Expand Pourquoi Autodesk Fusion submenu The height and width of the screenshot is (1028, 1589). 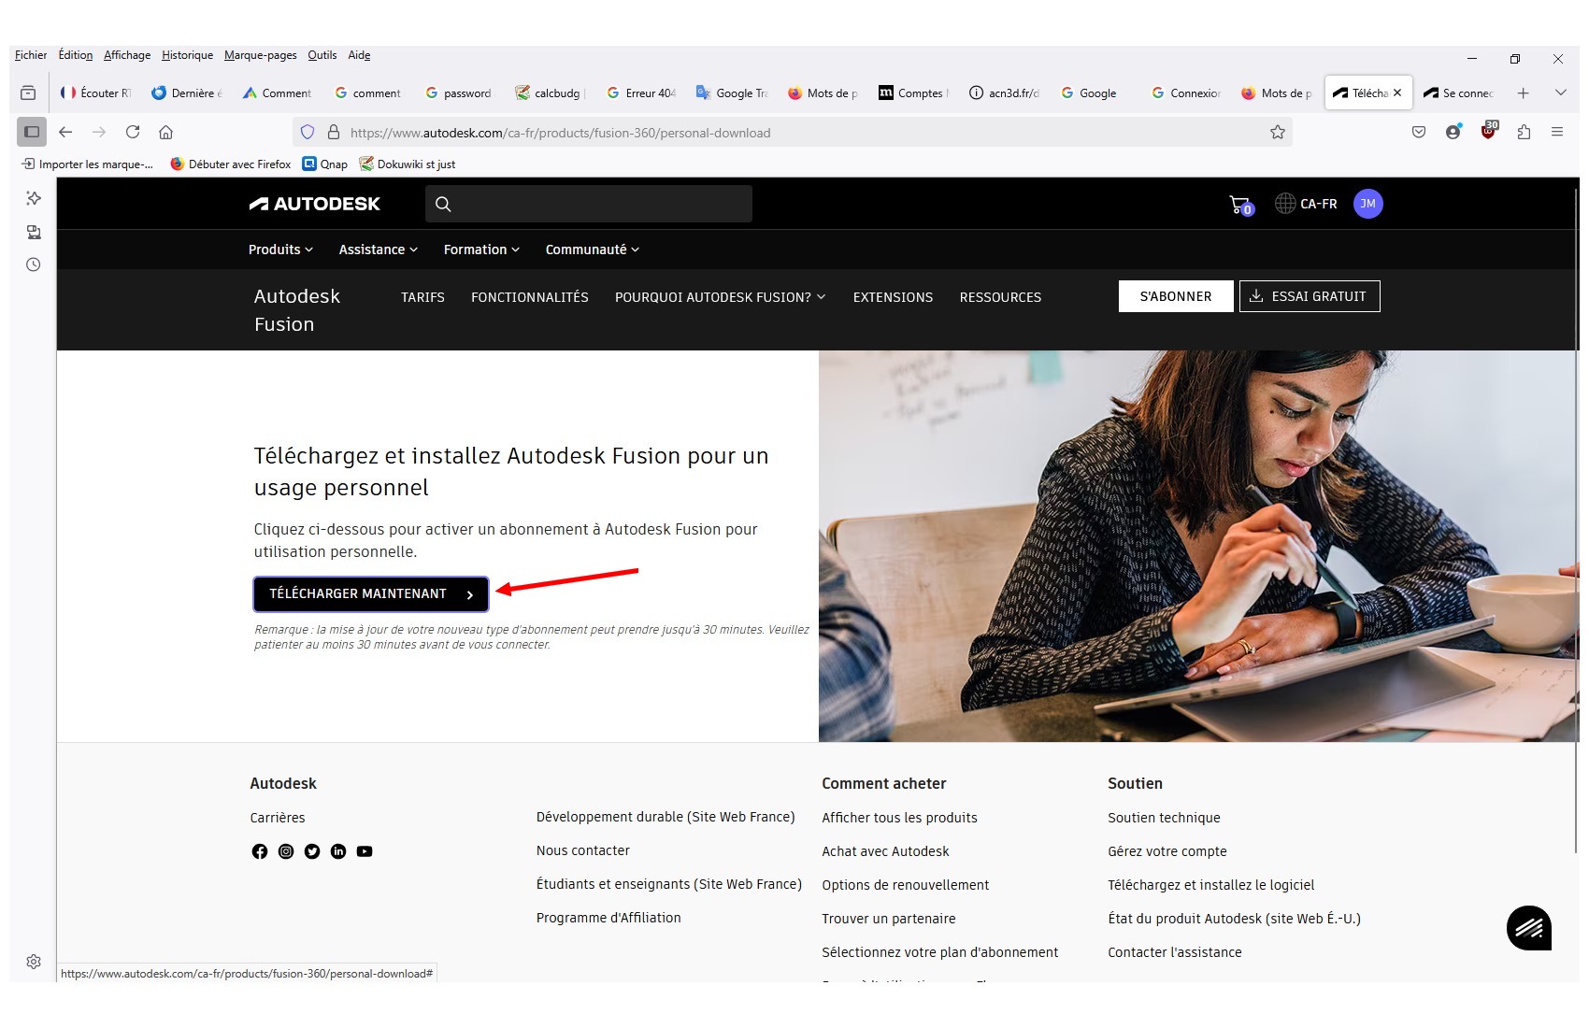click(720, 297)
